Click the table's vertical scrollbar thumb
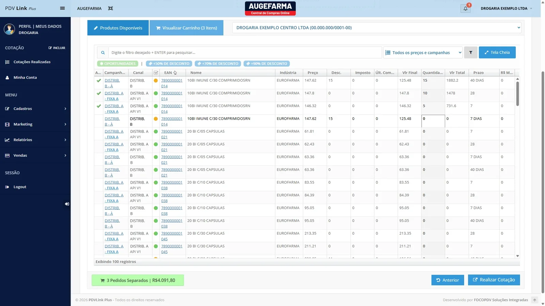The width and height of the screenshot is (545, 306). pyautogui.click(x=517, y=93)
